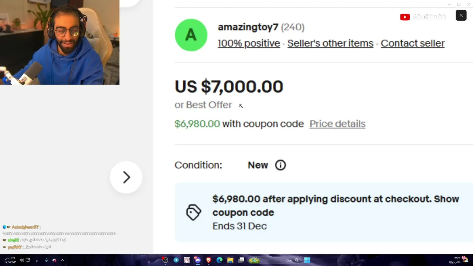
Task: Toggle the microphone in system tray
Action: 46,260
